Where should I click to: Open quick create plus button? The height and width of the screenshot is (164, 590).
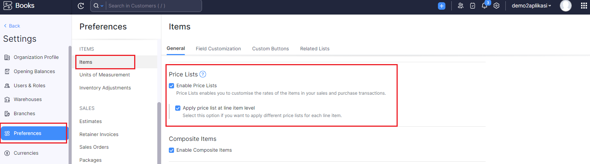click(442, 6)
